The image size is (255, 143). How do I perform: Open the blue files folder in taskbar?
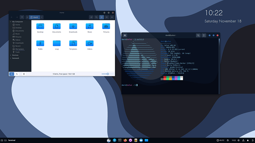click(x=146, y=140)
